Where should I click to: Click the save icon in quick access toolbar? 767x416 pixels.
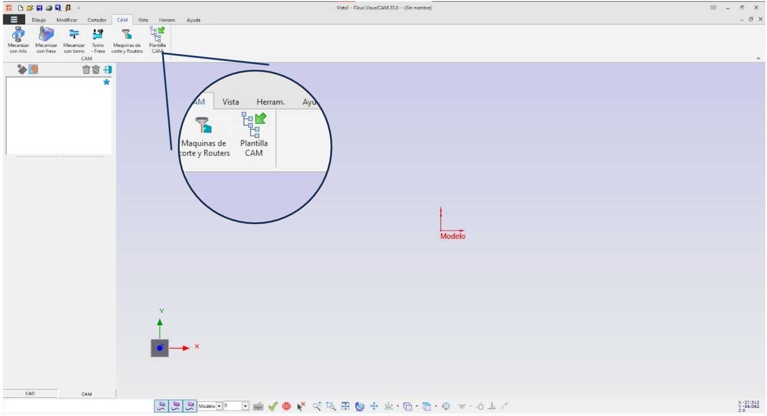pos(39,8)
